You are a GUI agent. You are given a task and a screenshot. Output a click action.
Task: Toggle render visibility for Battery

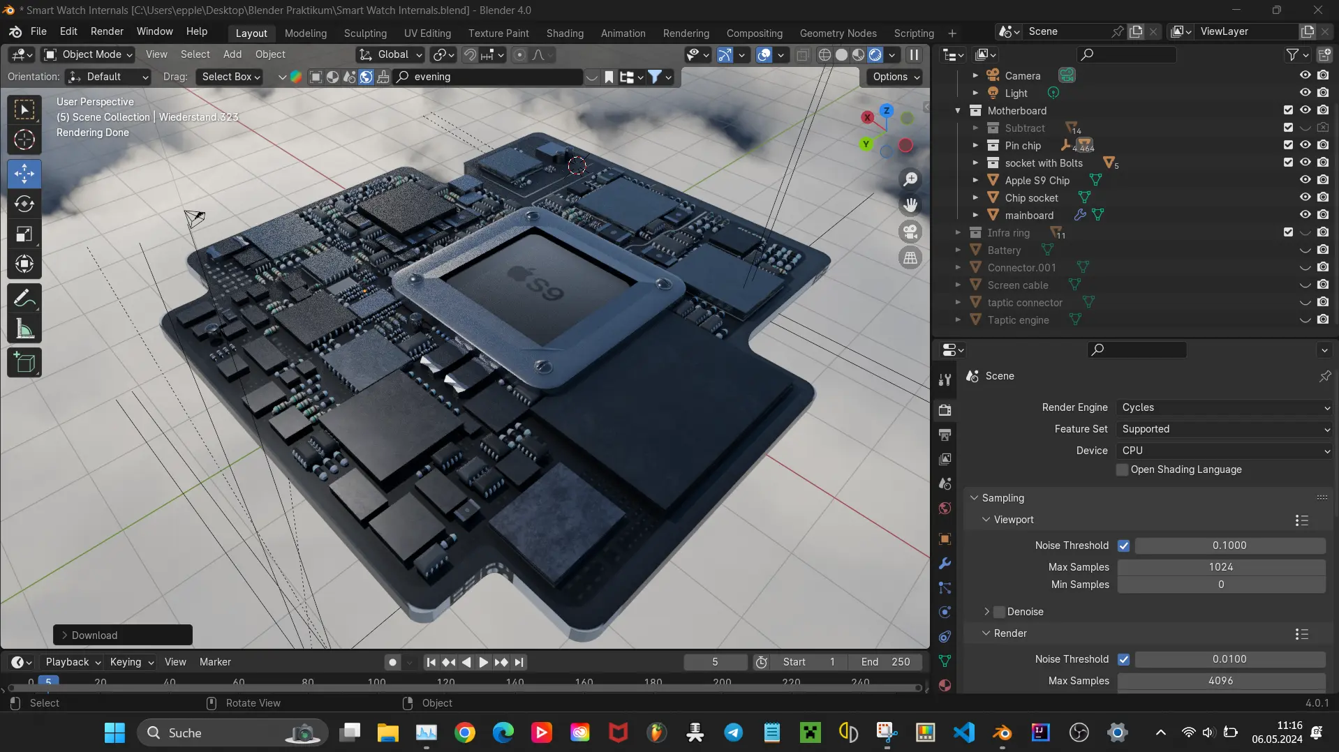1323,250
